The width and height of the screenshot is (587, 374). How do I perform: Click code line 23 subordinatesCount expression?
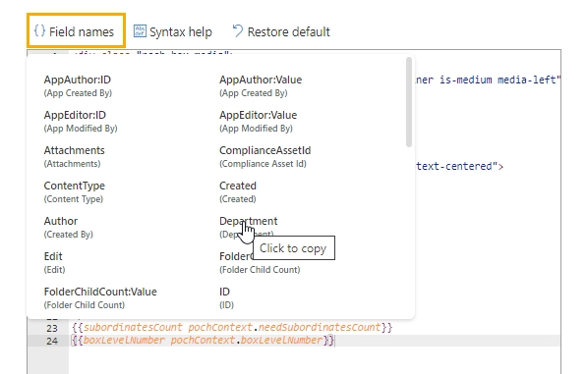tap(232, 327)
